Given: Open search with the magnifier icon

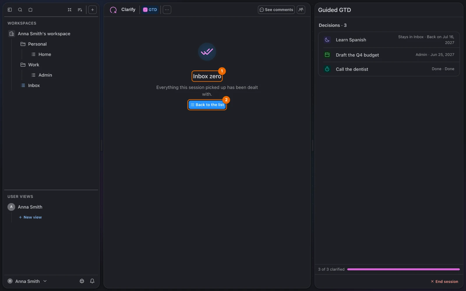Looking at the screenshot, I should point(20,10).
